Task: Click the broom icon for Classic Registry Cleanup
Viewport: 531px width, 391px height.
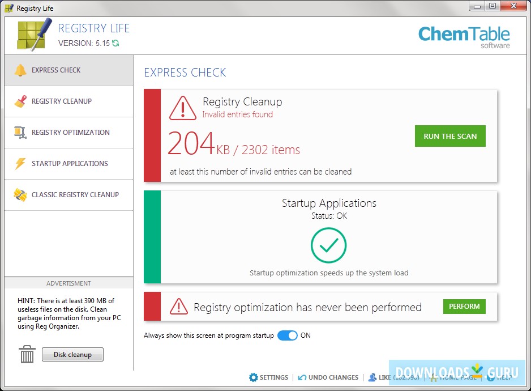Action: pyautogui.click(x=20, y=195)
